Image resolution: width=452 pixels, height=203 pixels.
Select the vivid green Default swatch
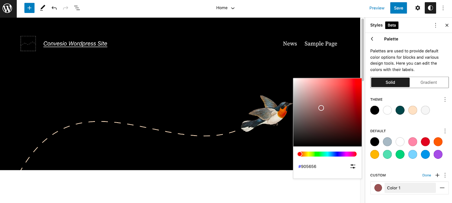coord(400,154)
